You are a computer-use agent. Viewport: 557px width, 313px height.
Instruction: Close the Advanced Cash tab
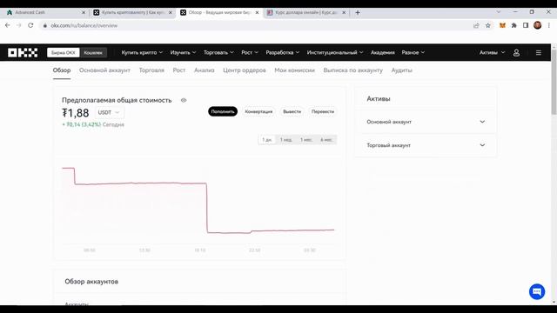pos(84,12)
